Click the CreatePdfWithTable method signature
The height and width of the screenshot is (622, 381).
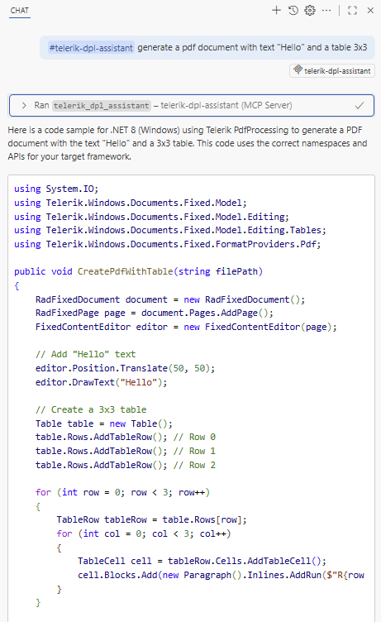coord(138,271)
